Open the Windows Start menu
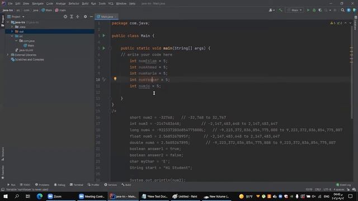Viewport: 358px width, 201px height. [5, 196]
